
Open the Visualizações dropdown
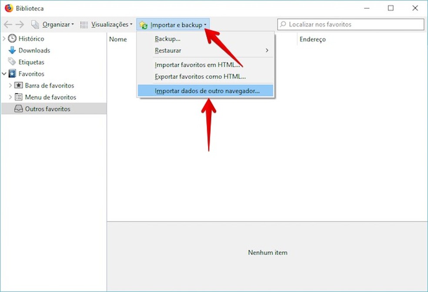[x=112, y=25]
